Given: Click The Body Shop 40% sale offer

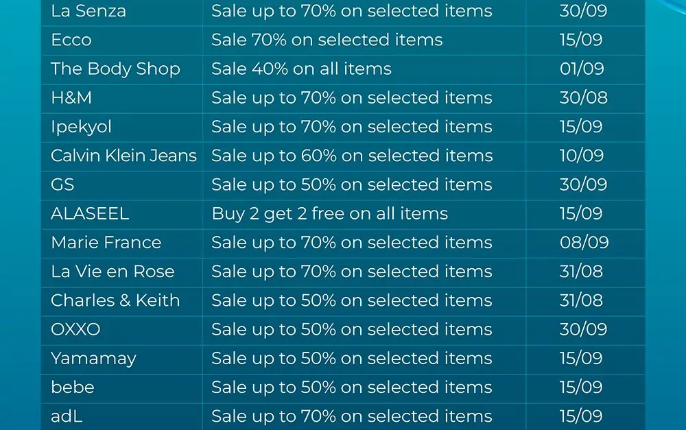Looking at the screenshot, I should 301,69.
